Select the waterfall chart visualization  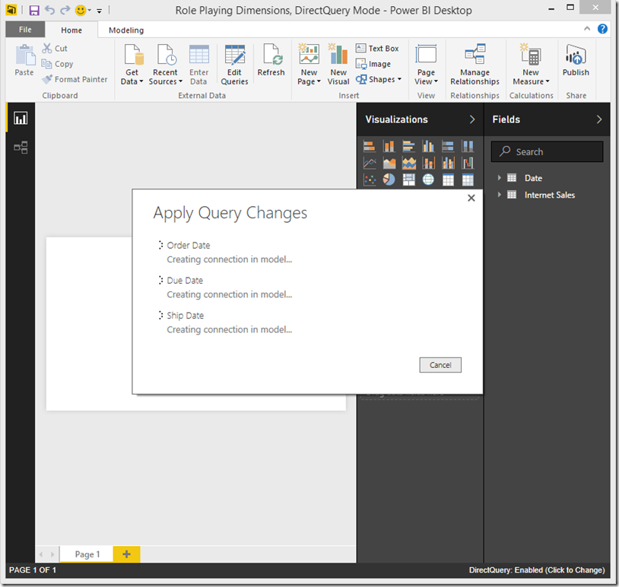point(468,163)
